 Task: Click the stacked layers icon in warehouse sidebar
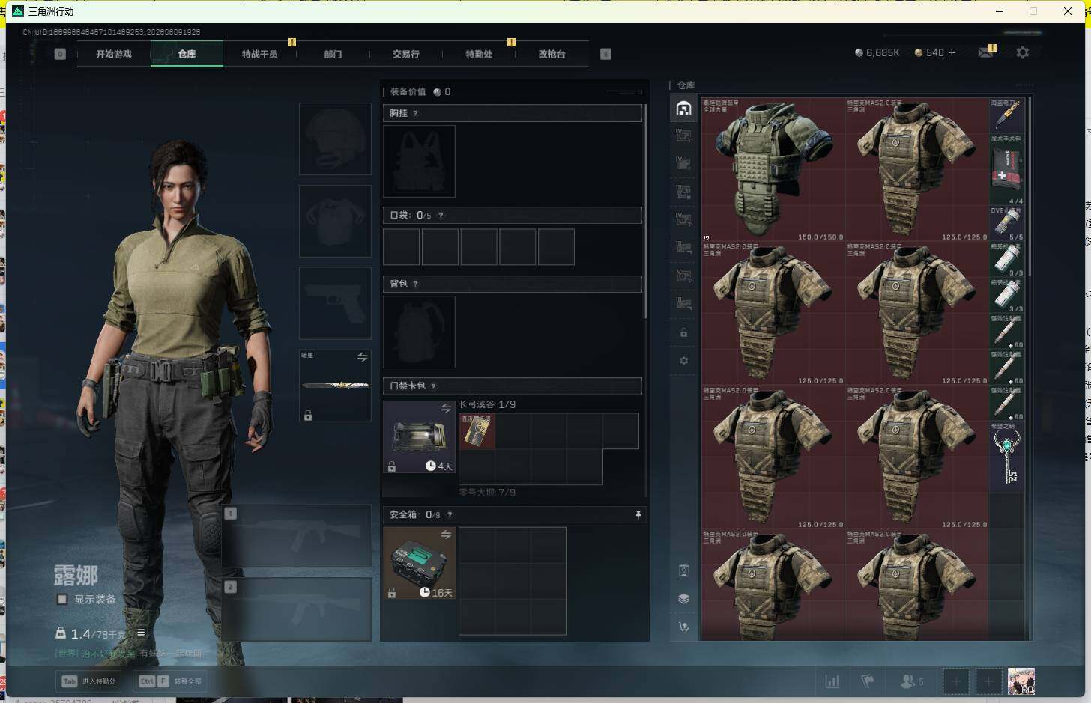(683, 598)
